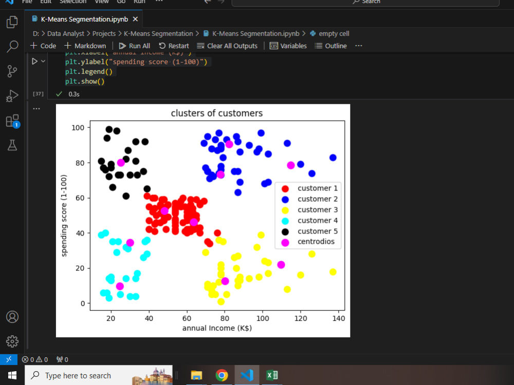Open the Run menu
This screenshot has height=385, width=514.
point(139,2)
